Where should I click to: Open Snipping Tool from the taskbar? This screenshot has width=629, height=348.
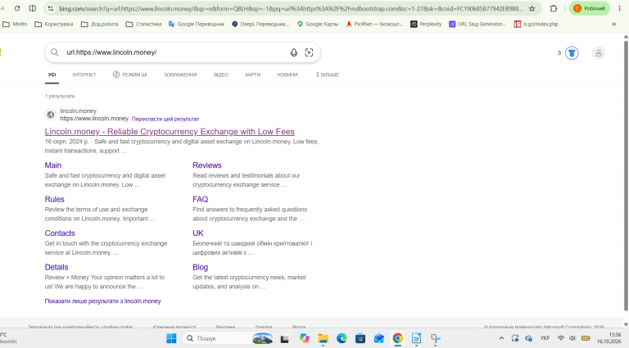tap(435, 338)
